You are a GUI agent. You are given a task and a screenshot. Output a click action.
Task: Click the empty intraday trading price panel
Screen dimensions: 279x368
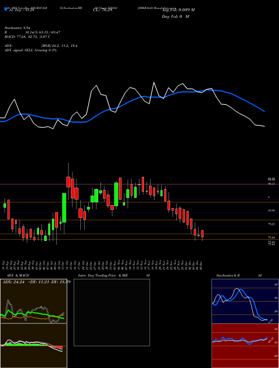(x=112, y=312)
